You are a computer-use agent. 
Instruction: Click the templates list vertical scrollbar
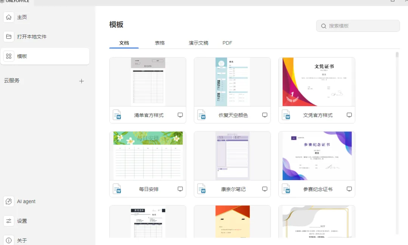[397, 143]
